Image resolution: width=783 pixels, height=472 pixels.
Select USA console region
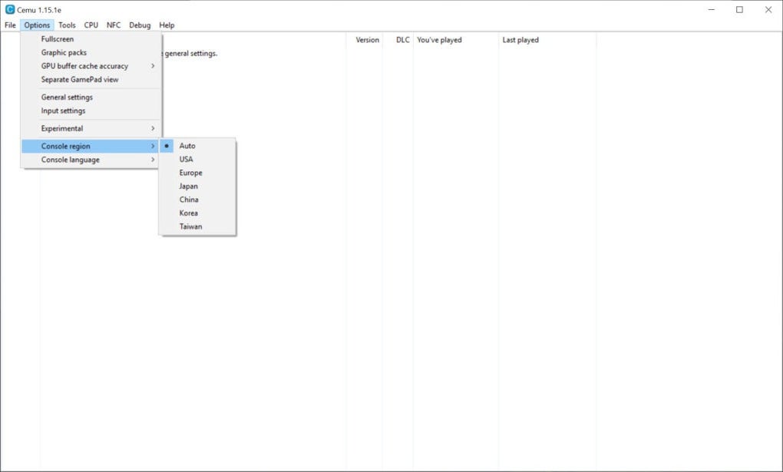(197, 160)
